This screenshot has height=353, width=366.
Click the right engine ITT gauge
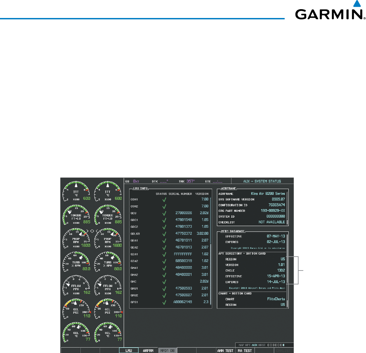pyautogui.click(x=108, y=191)
